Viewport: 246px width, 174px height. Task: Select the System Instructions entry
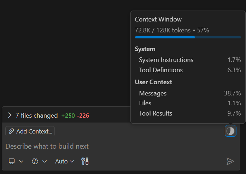(x=166, y=60)
